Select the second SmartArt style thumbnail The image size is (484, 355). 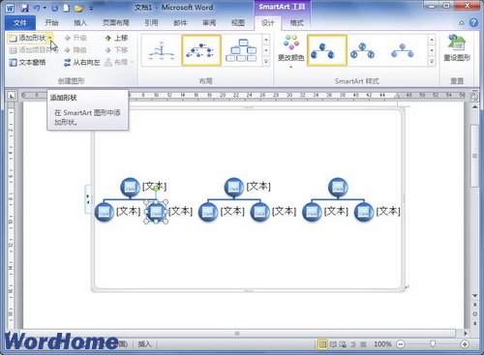click(362, 50)
